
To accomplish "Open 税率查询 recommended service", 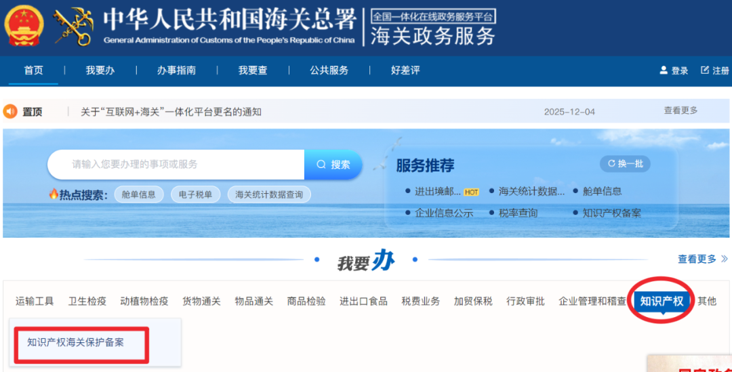I will coord(518,213).
